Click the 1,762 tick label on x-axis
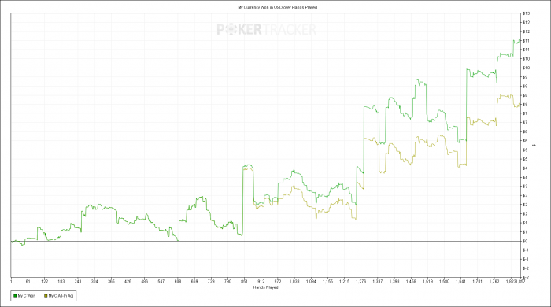Screen dimensions: 551x307 pyautogui.click(x=494, y=281)
